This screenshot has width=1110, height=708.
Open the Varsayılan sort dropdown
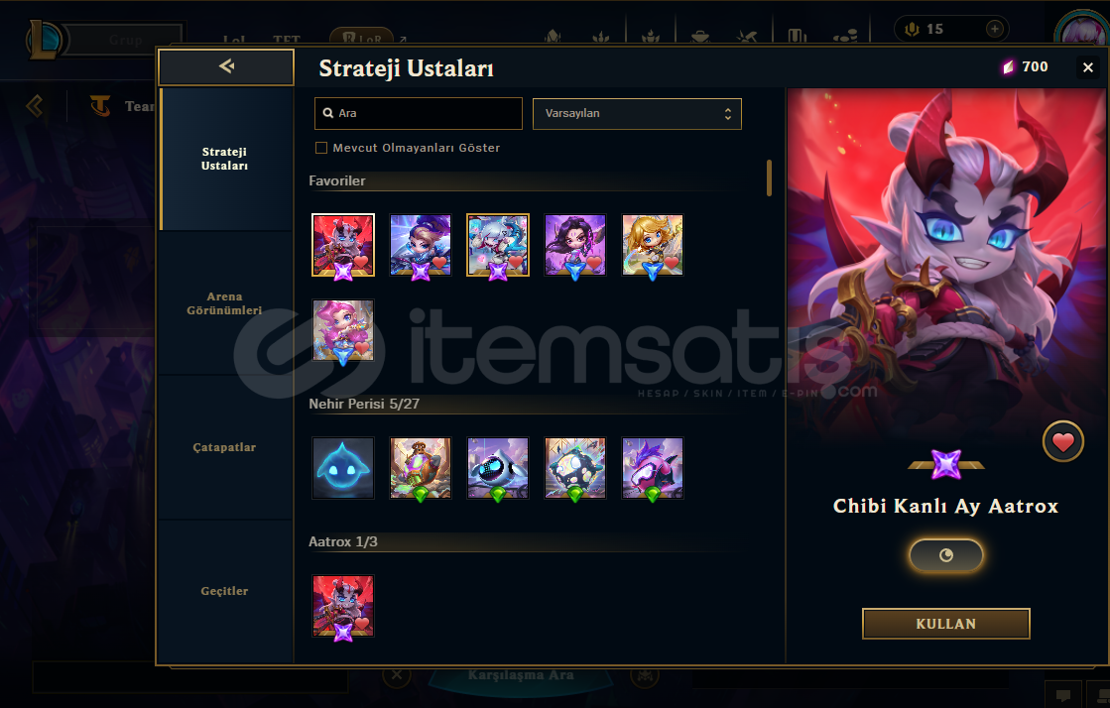(x=637, y=113)
